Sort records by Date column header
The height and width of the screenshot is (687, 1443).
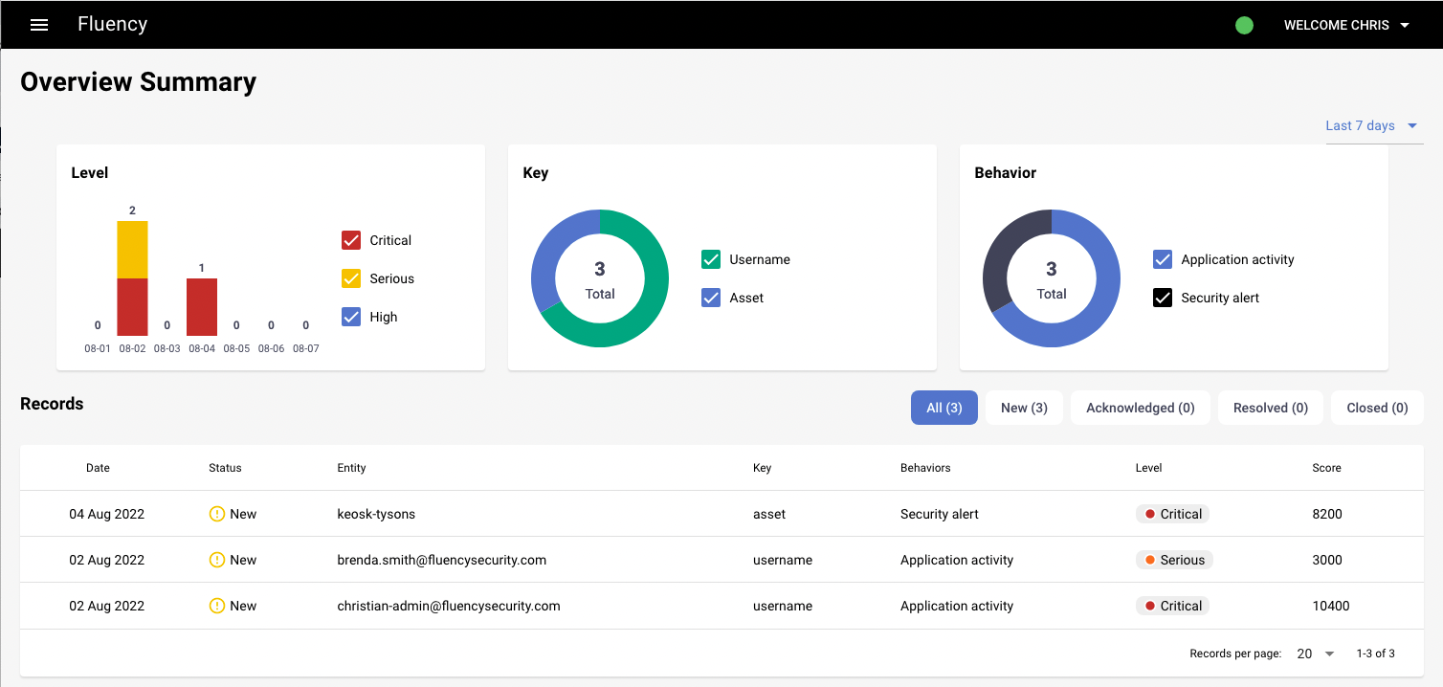coord(98,468)
